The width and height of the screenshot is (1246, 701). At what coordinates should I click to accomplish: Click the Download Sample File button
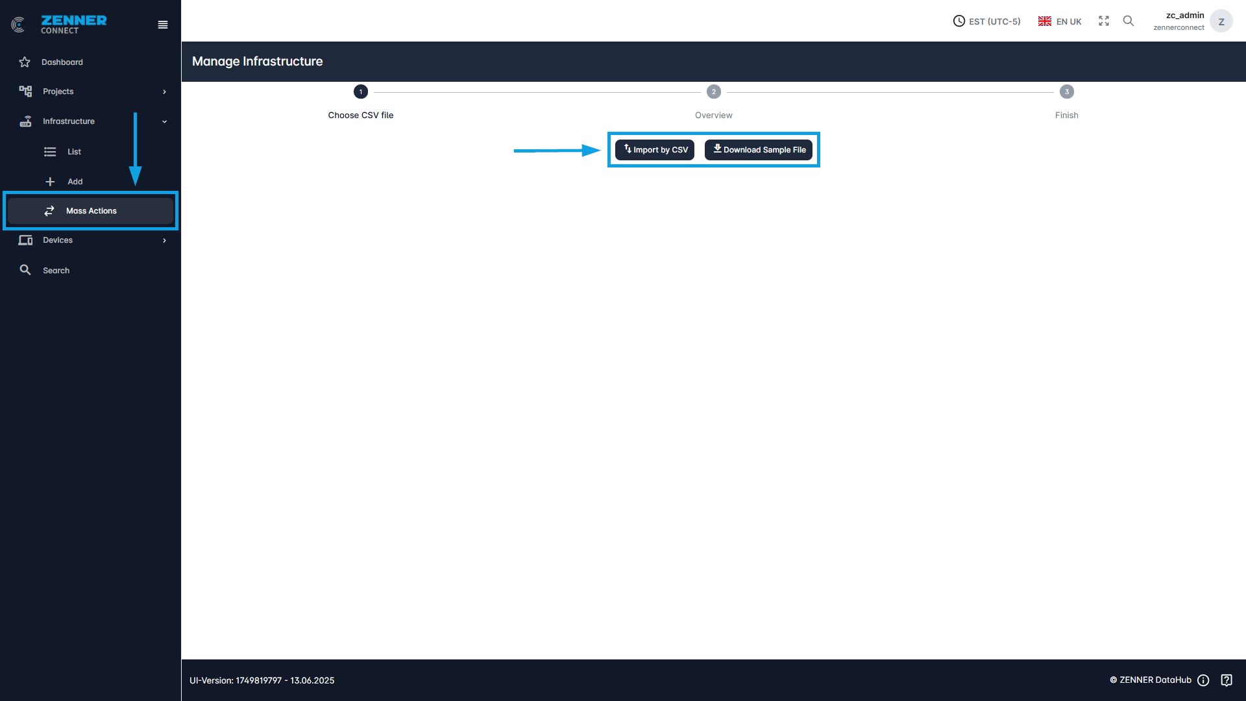tap(758, 149)
